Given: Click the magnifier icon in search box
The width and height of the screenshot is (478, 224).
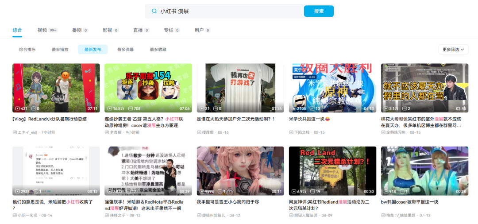Looking at the screenshot, I should [x=154, y=11].
